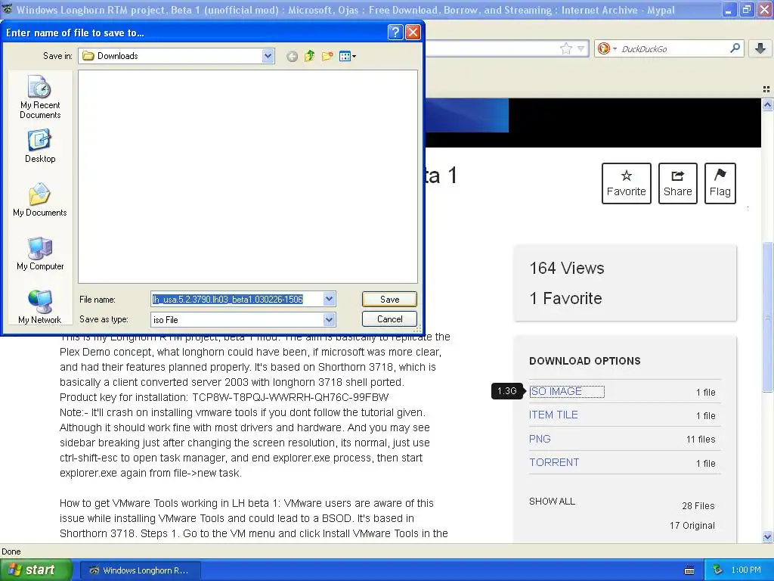The height and width of the screenshot is (581, 774).
Task: Open address bar history dropdown arrow
Action: pos(581,48)
